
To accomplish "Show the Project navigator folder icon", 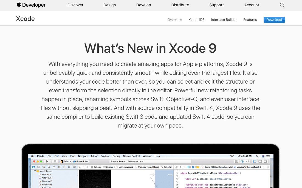I will click(33, 167).
